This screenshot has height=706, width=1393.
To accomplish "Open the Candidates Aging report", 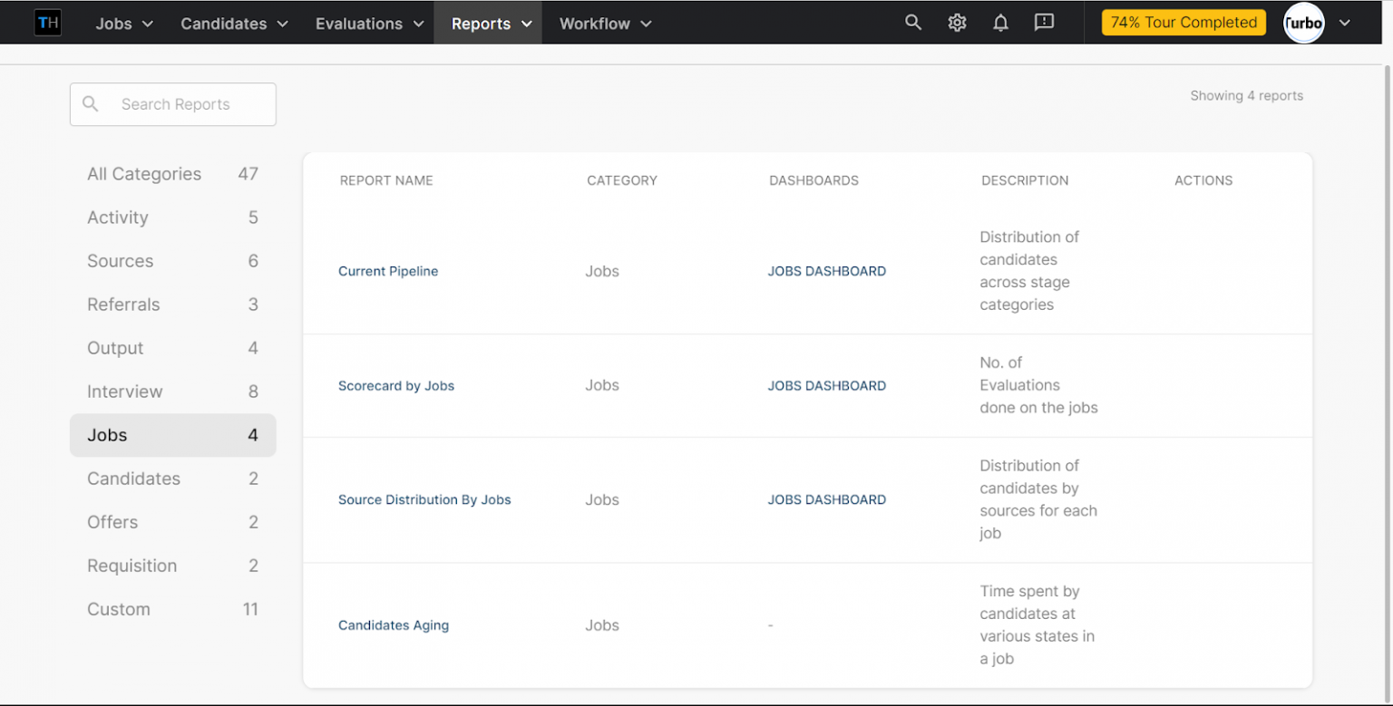I will [394, 625].
